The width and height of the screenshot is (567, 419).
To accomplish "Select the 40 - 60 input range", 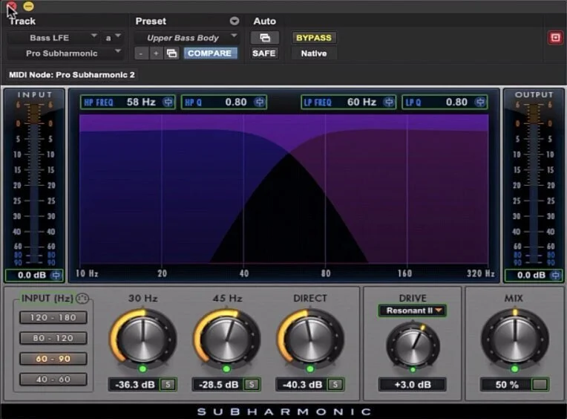I will 53,379.
